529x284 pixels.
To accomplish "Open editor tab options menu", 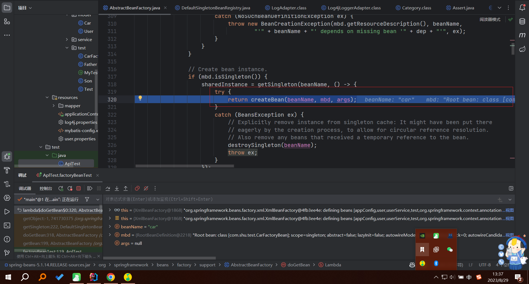I will click(x=508, y=8).
